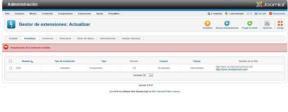
Task: Open the Sitio menu
Action: pyautogui.click(x=7, y=14)
